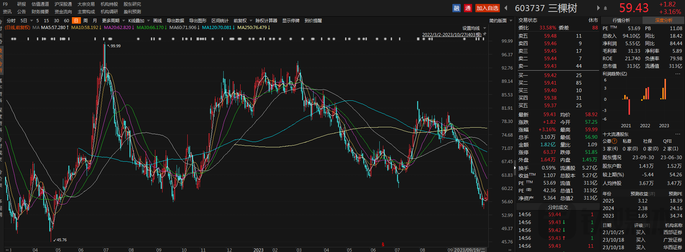685x252 pixels.
Task: Go to next stock with right arrow
Action: [598, 8]
